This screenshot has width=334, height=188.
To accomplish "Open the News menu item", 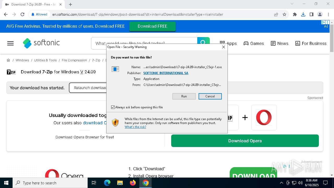I will (279, 43).
